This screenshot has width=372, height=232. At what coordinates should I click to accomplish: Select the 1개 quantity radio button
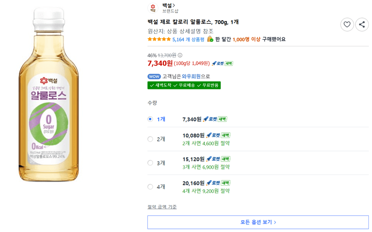(150, 119)
